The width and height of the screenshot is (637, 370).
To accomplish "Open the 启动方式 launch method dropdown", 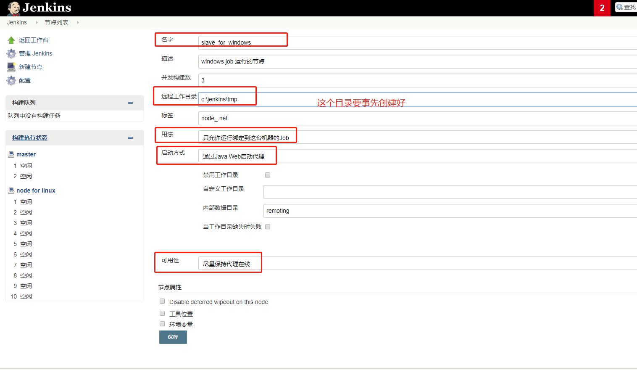I will (418, 156).
